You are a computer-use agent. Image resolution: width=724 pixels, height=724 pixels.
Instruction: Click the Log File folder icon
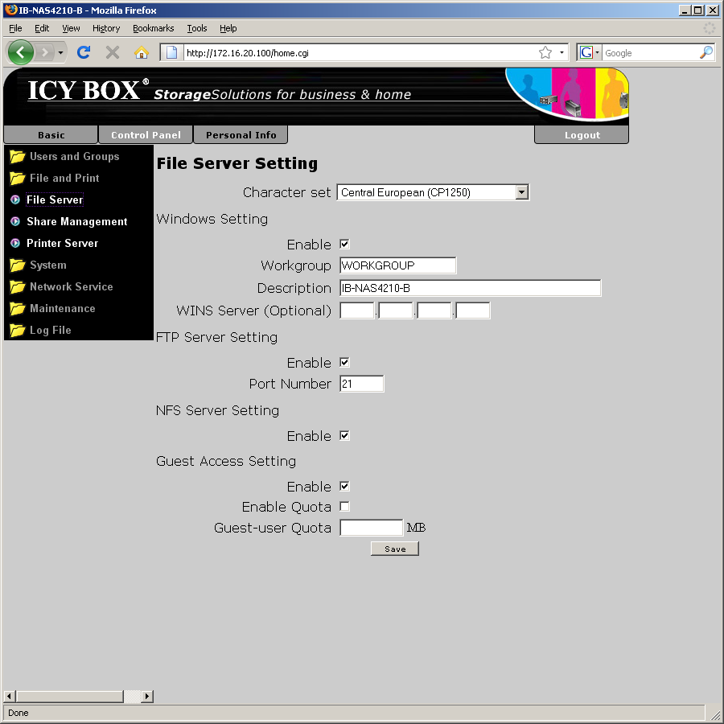pyautogui.click(x=17, y=330)
